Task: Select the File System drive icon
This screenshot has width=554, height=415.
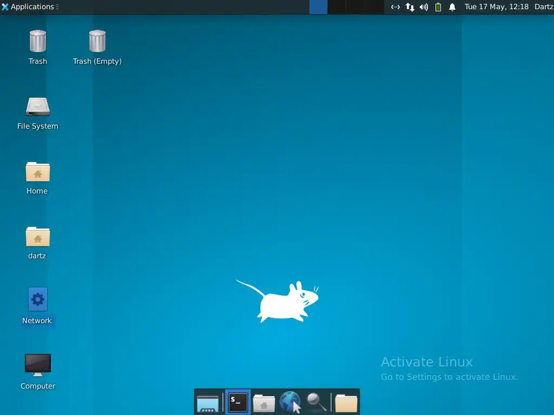Action: 38,106
